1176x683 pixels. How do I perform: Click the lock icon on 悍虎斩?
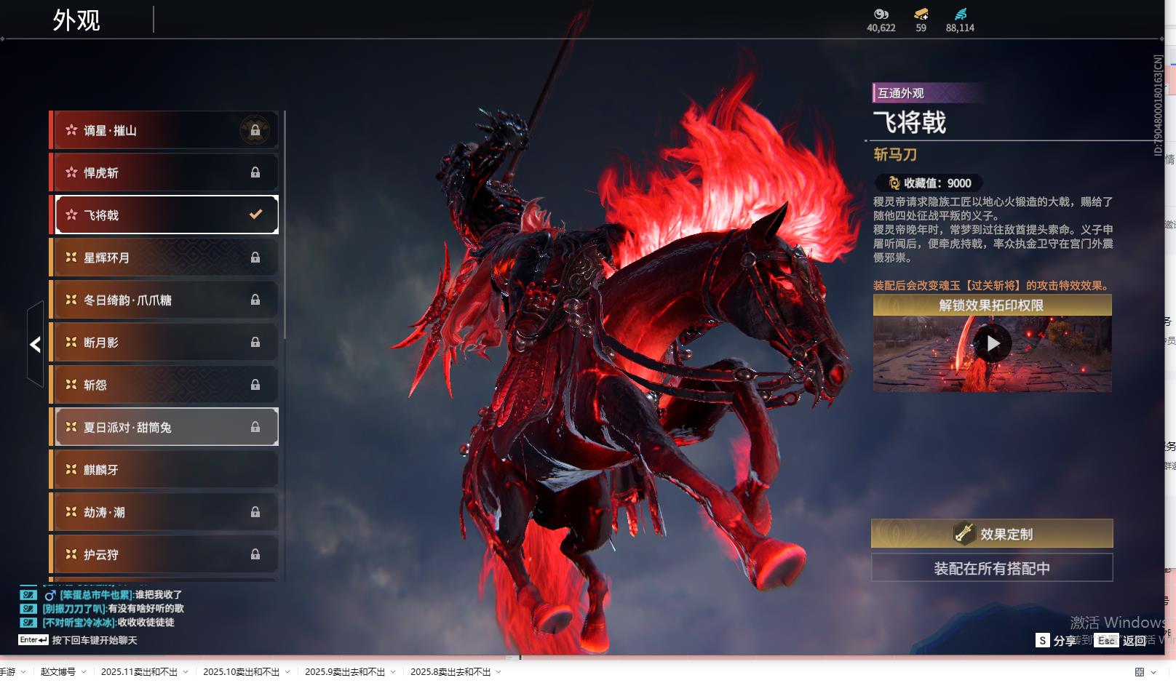255,172
